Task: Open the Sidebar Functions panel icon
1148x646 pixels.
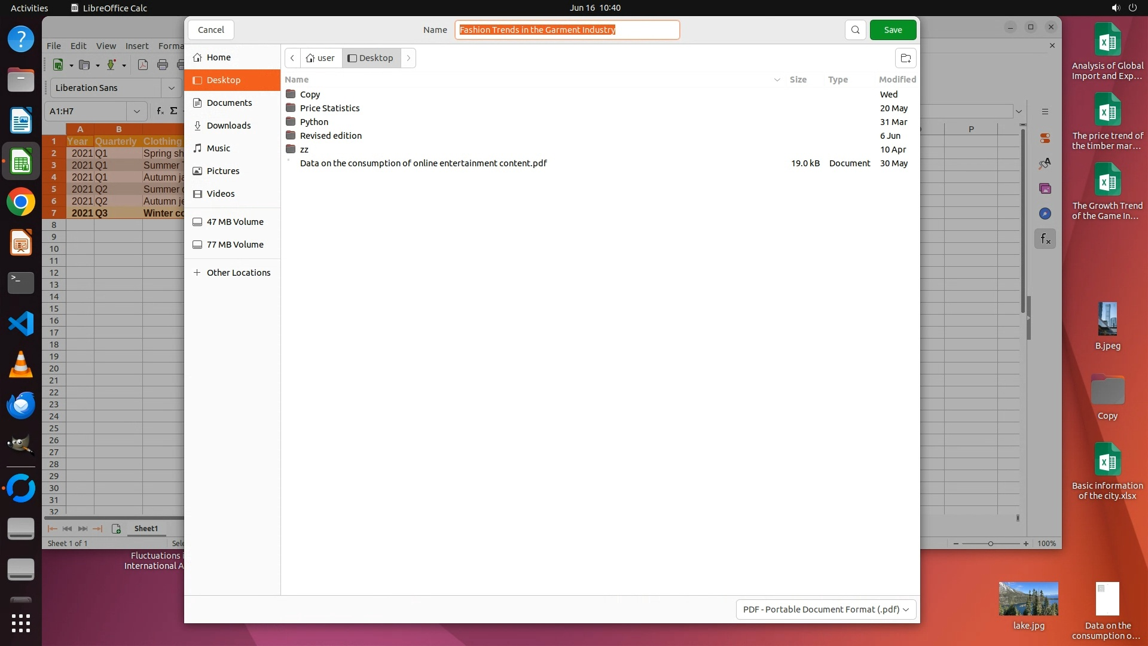Action: [x=1045, y=239]
